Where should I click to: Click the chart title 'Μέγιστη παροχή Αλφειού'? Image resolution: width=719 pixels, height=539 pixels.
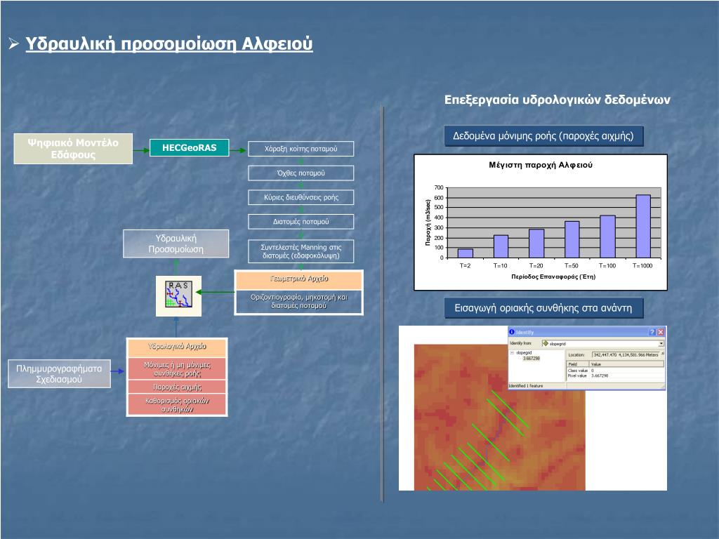coord(540,165)
